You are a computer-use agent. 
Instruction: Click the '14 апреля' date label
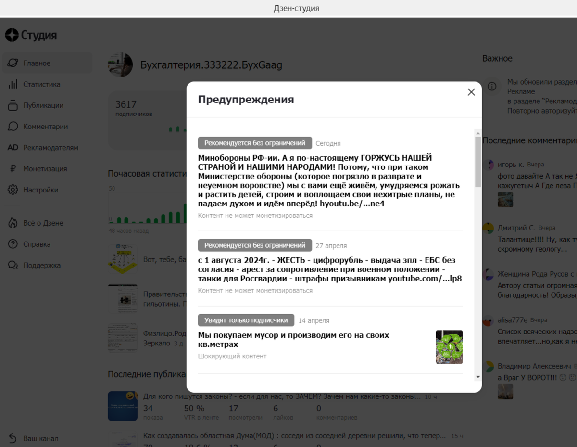pyautogui.click(x=314, y=320)
